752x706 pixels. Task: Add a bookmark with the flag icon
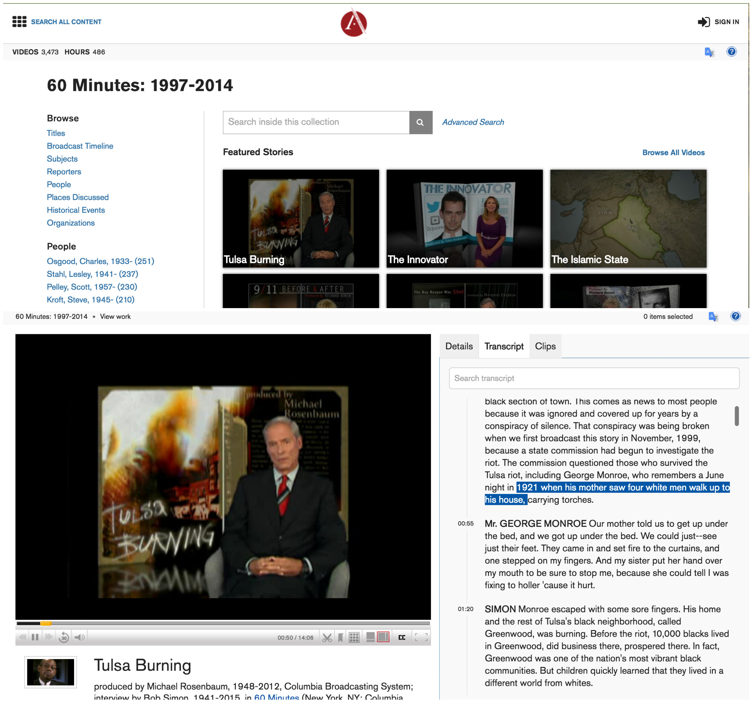click(x=341, y=638)
